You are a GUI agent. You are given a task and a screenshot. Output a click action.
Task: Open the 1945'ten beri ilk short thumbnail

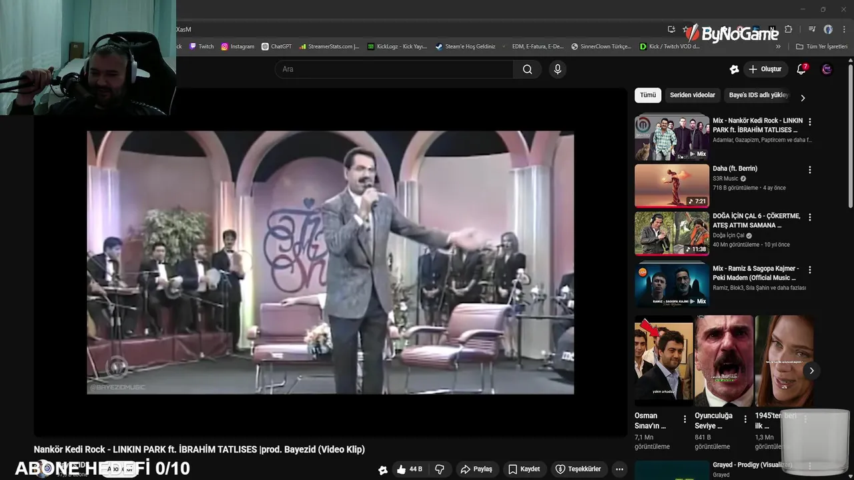tap(784, 361)
